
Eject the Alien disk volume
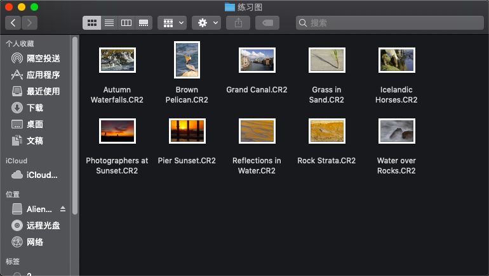[63, 209]
